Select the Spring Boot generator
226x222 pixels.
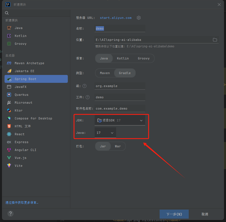coord(36,79)
